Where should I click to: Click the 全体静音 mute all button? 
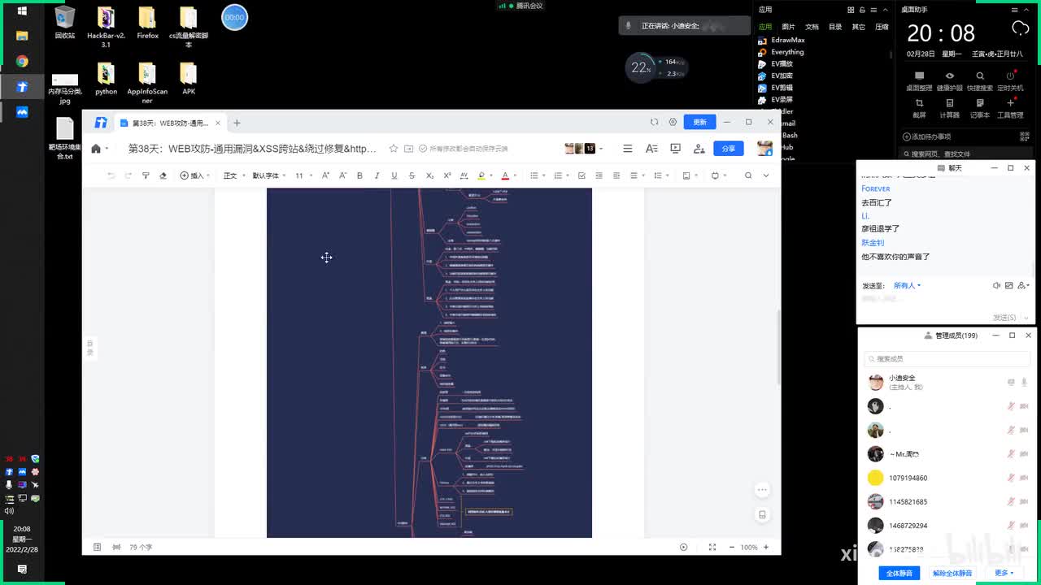pos(899,573)
